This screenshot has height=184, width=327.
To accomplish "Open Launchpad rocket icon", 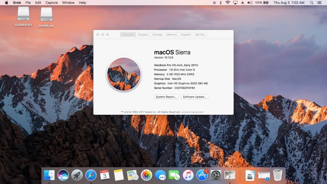I will (77, 175).
